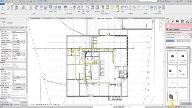This screenshot has width=192, height=108.
Task: Select the Wall tool
Action: pyautogui.click(x=8, y=8)
